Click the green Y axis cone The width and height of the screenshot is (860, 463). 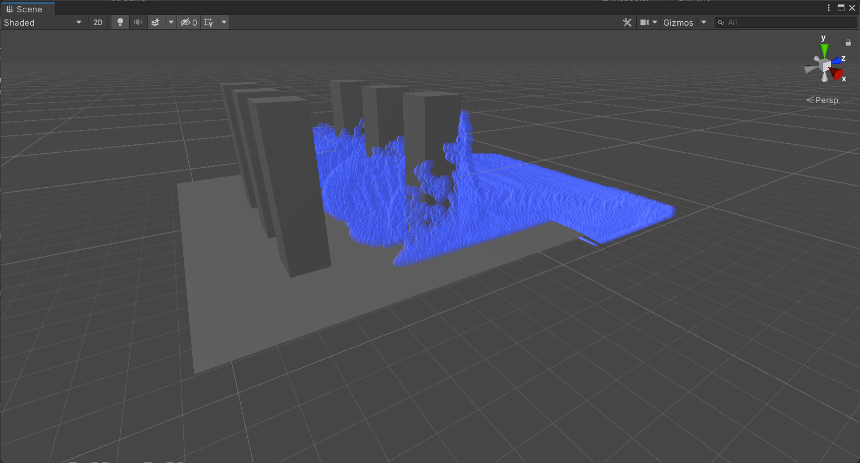(824, 50)
